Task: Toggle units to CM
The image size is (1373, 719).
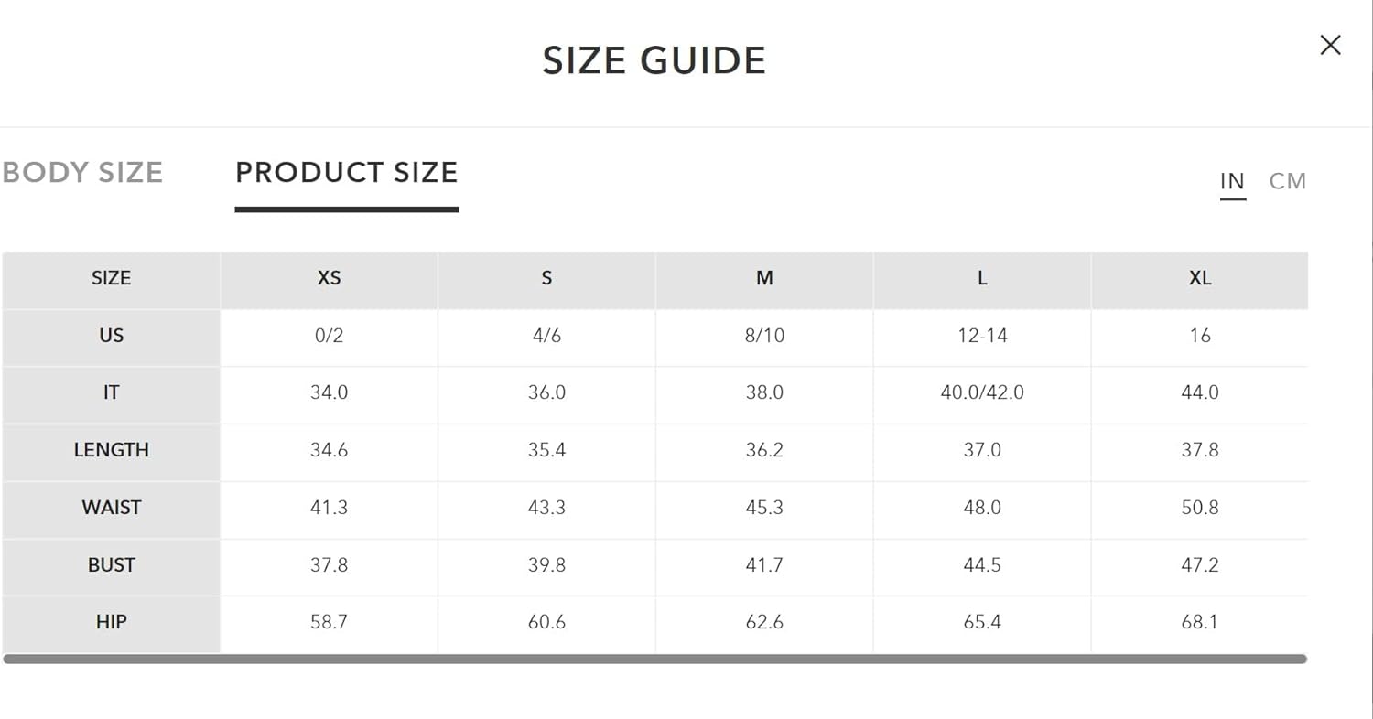Action: click(1287, 181)
